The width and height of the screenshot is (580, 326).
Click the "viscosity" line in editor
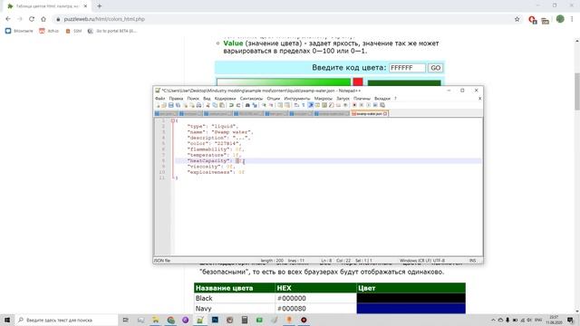[211, 167]
